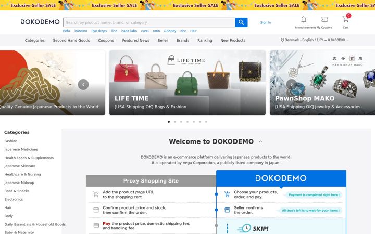375x234 pixels.
Task: Open Second Hand Goods nav item
Action: [x=71, y=41]
